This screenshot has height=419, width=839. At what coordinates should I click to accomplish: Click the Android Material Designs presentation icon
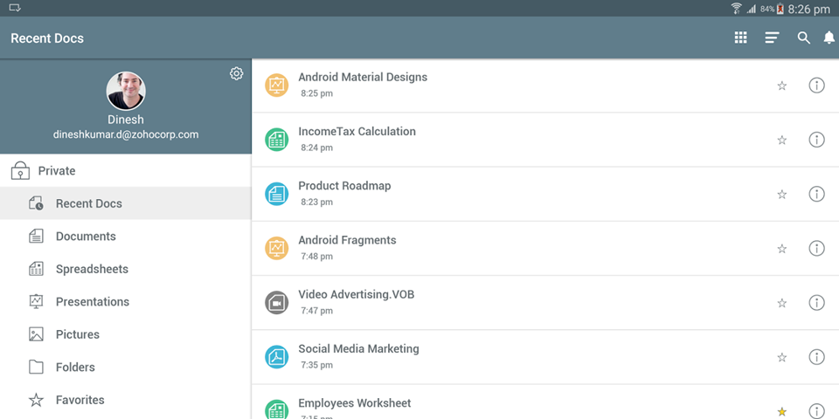point(277,85)
